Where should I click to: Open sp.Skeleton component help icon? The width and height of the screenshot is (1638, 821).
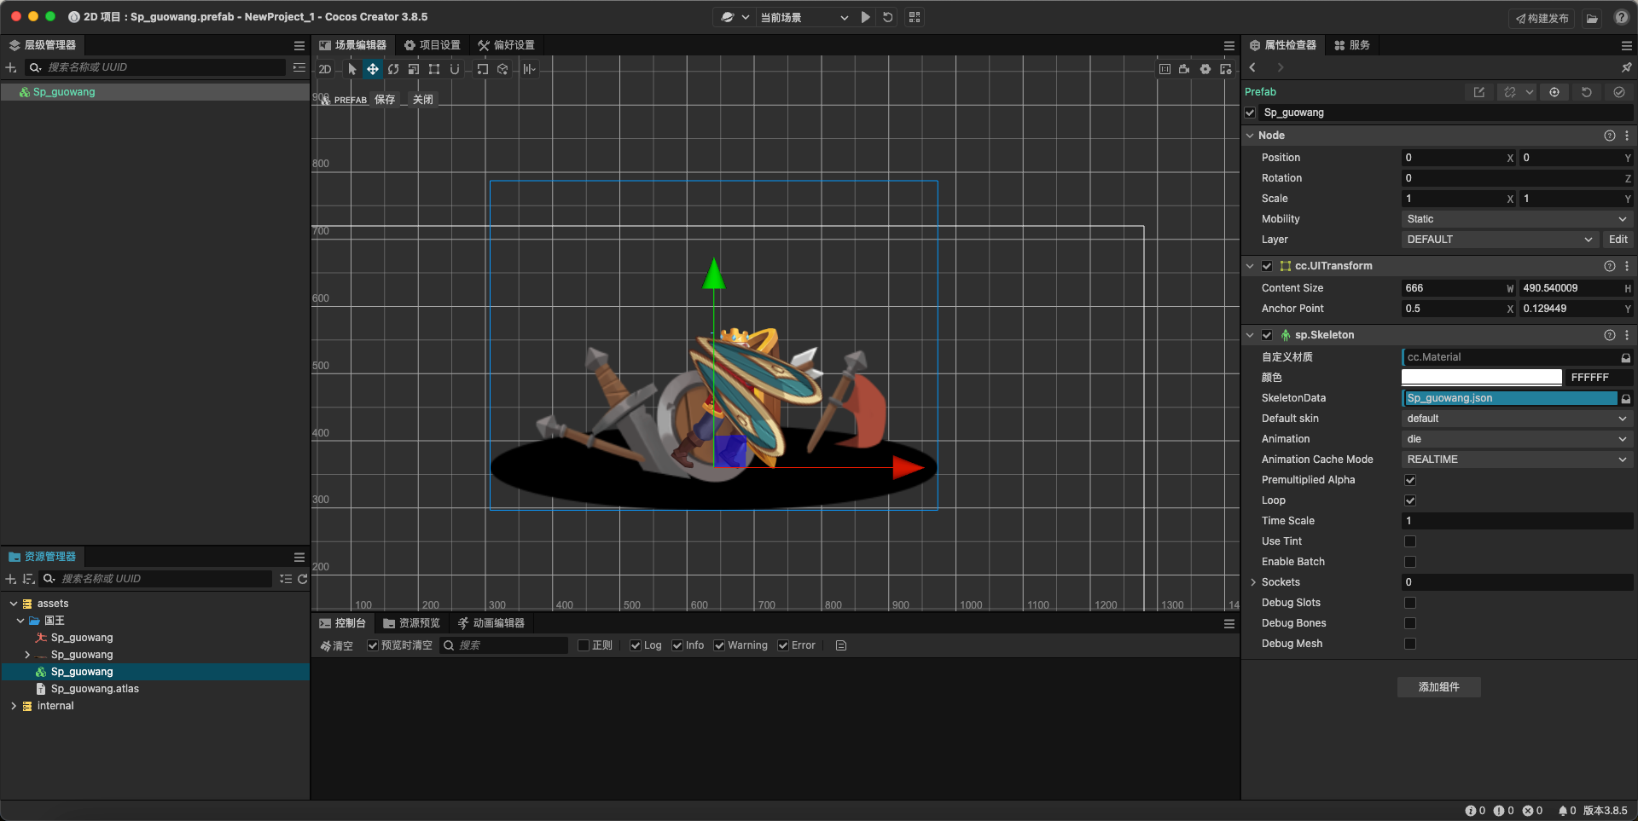click(1610, 335)
